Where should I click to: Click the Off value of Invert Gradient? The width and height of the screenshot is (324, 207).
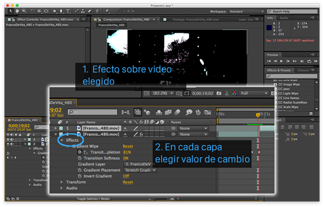pos(126,176)
